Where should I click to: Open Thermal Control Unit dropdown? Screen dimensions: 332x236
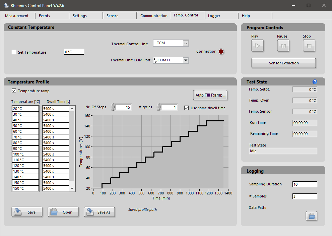186,43
